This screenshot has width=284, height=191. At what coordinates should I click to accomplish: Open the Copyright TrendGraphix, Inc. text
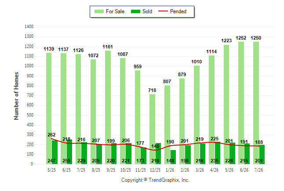155,180
